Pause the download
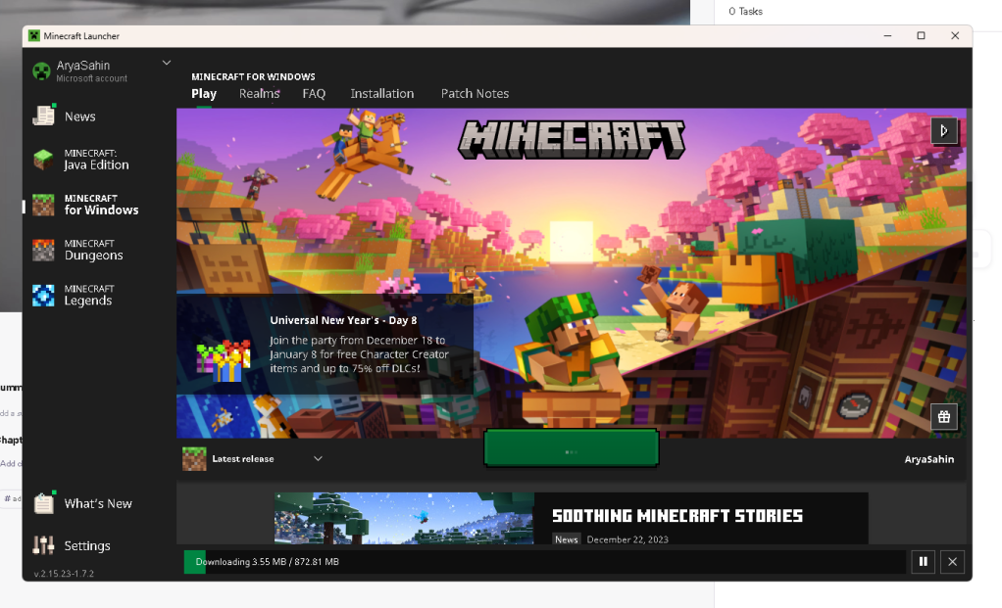The height and width of the screenshot is (608, 1002). (924, 561)
